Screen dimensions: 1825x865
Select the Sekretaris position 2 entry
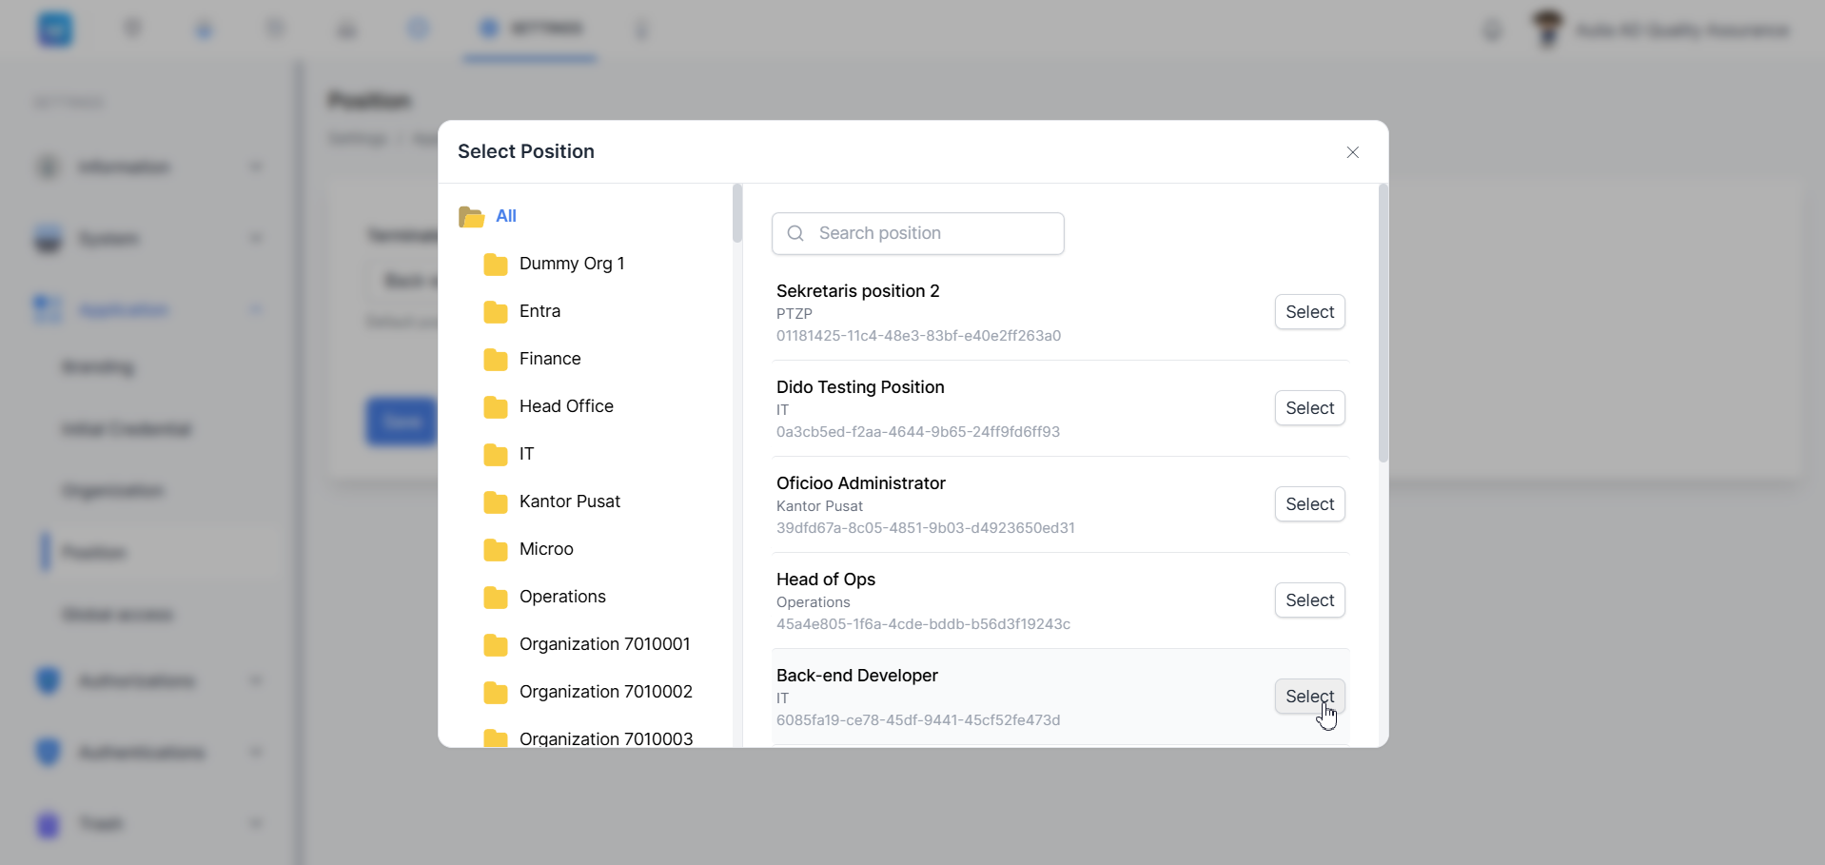point(1309,312)
